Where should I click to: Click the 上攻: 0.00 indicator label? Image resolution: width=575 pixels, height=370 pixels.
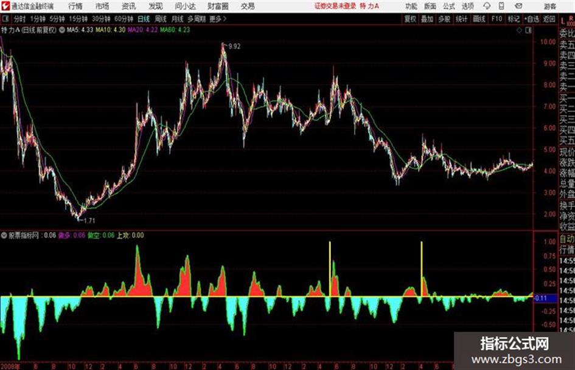[130, 235]
